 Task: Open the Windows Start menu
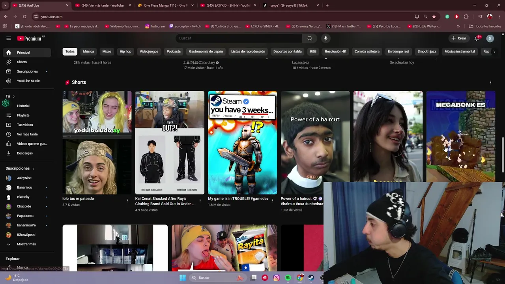pyautogui.click(x=182, y=278)
